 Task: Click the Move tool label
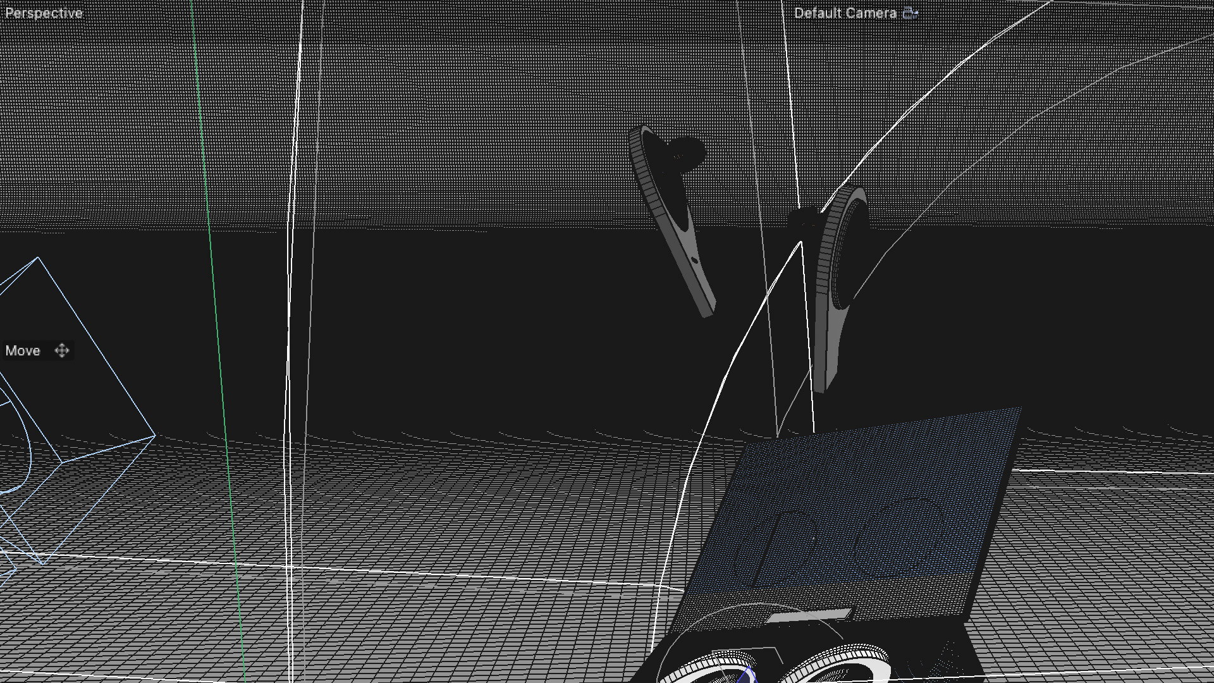point(23,350)
